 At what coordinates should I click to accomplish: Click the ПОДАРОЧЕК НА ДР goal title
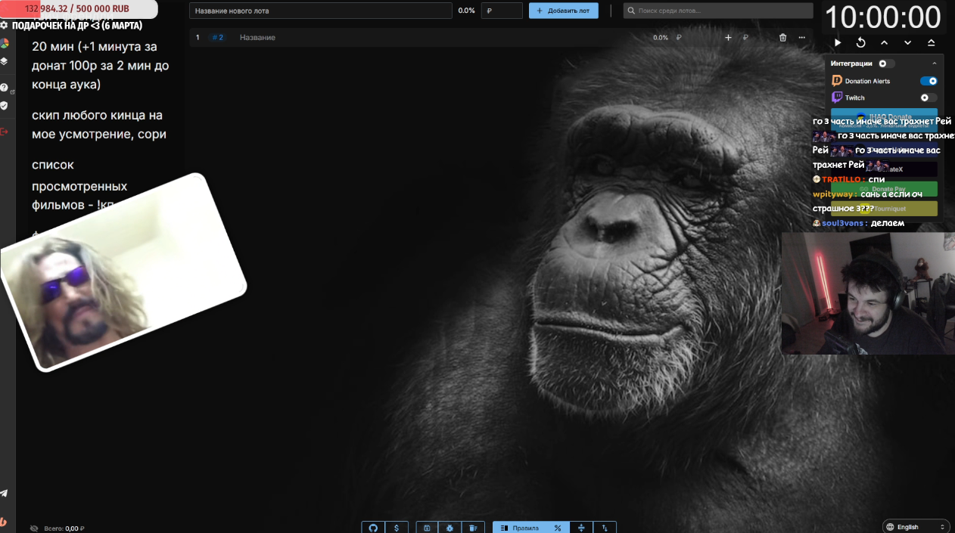[77, 26]
